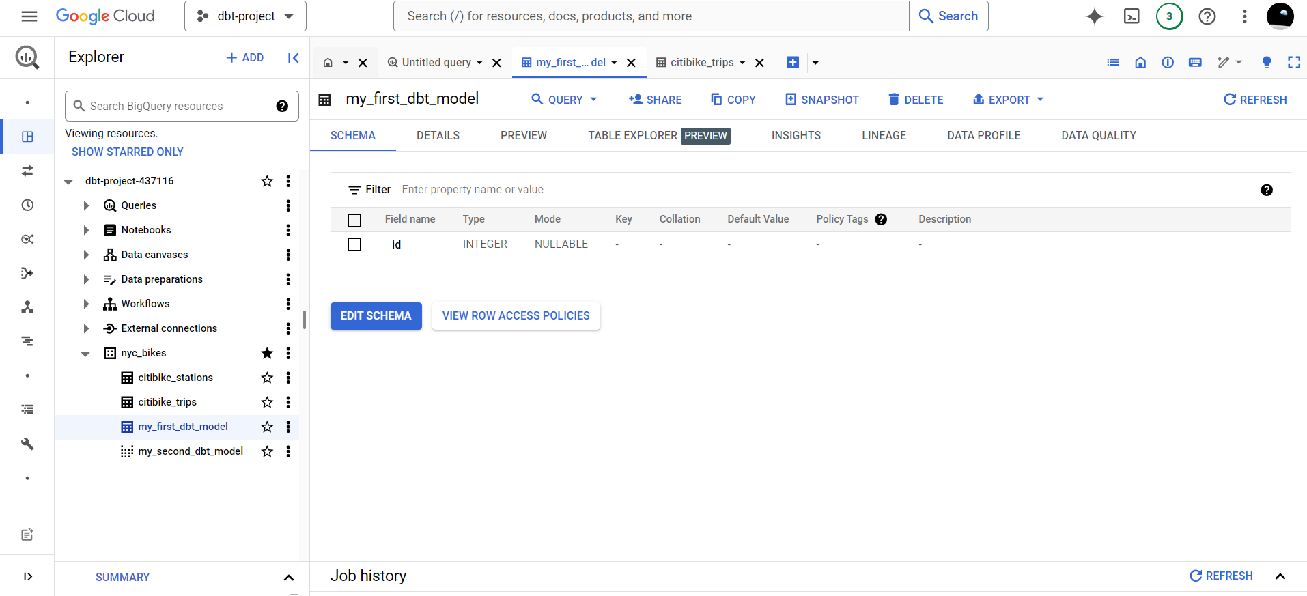Open the main navigation hamburger menu
Screen dimensions: 1307x596
point(29,16)
